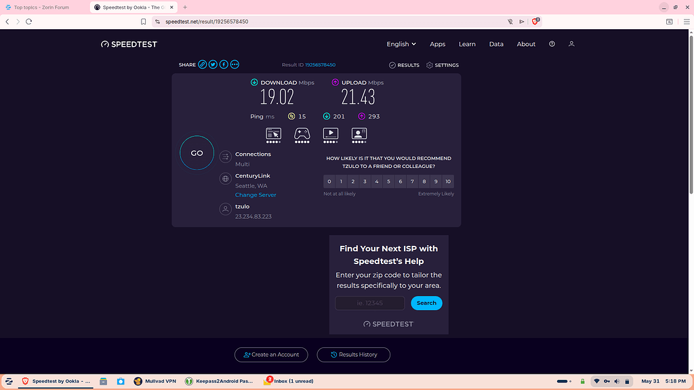Open the RESULTS view
Screen dimensions: 694x390
tap(404, 65)
